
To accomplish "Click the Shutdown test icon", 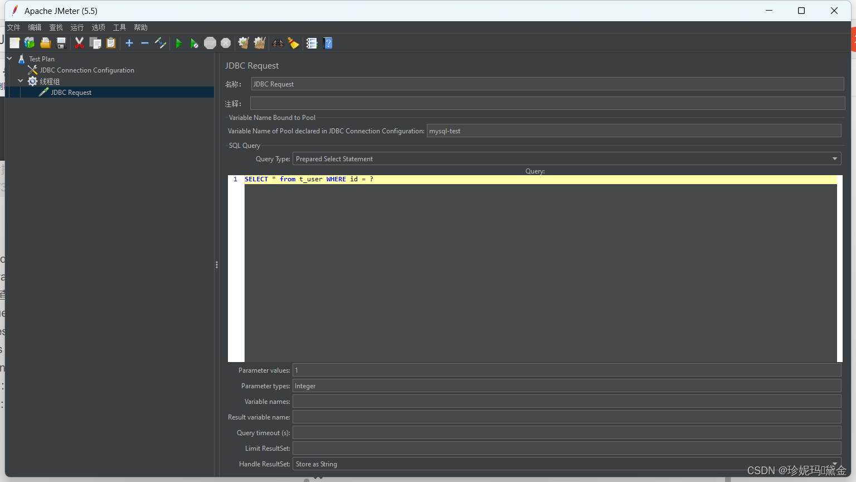I will tap(226, 43).
